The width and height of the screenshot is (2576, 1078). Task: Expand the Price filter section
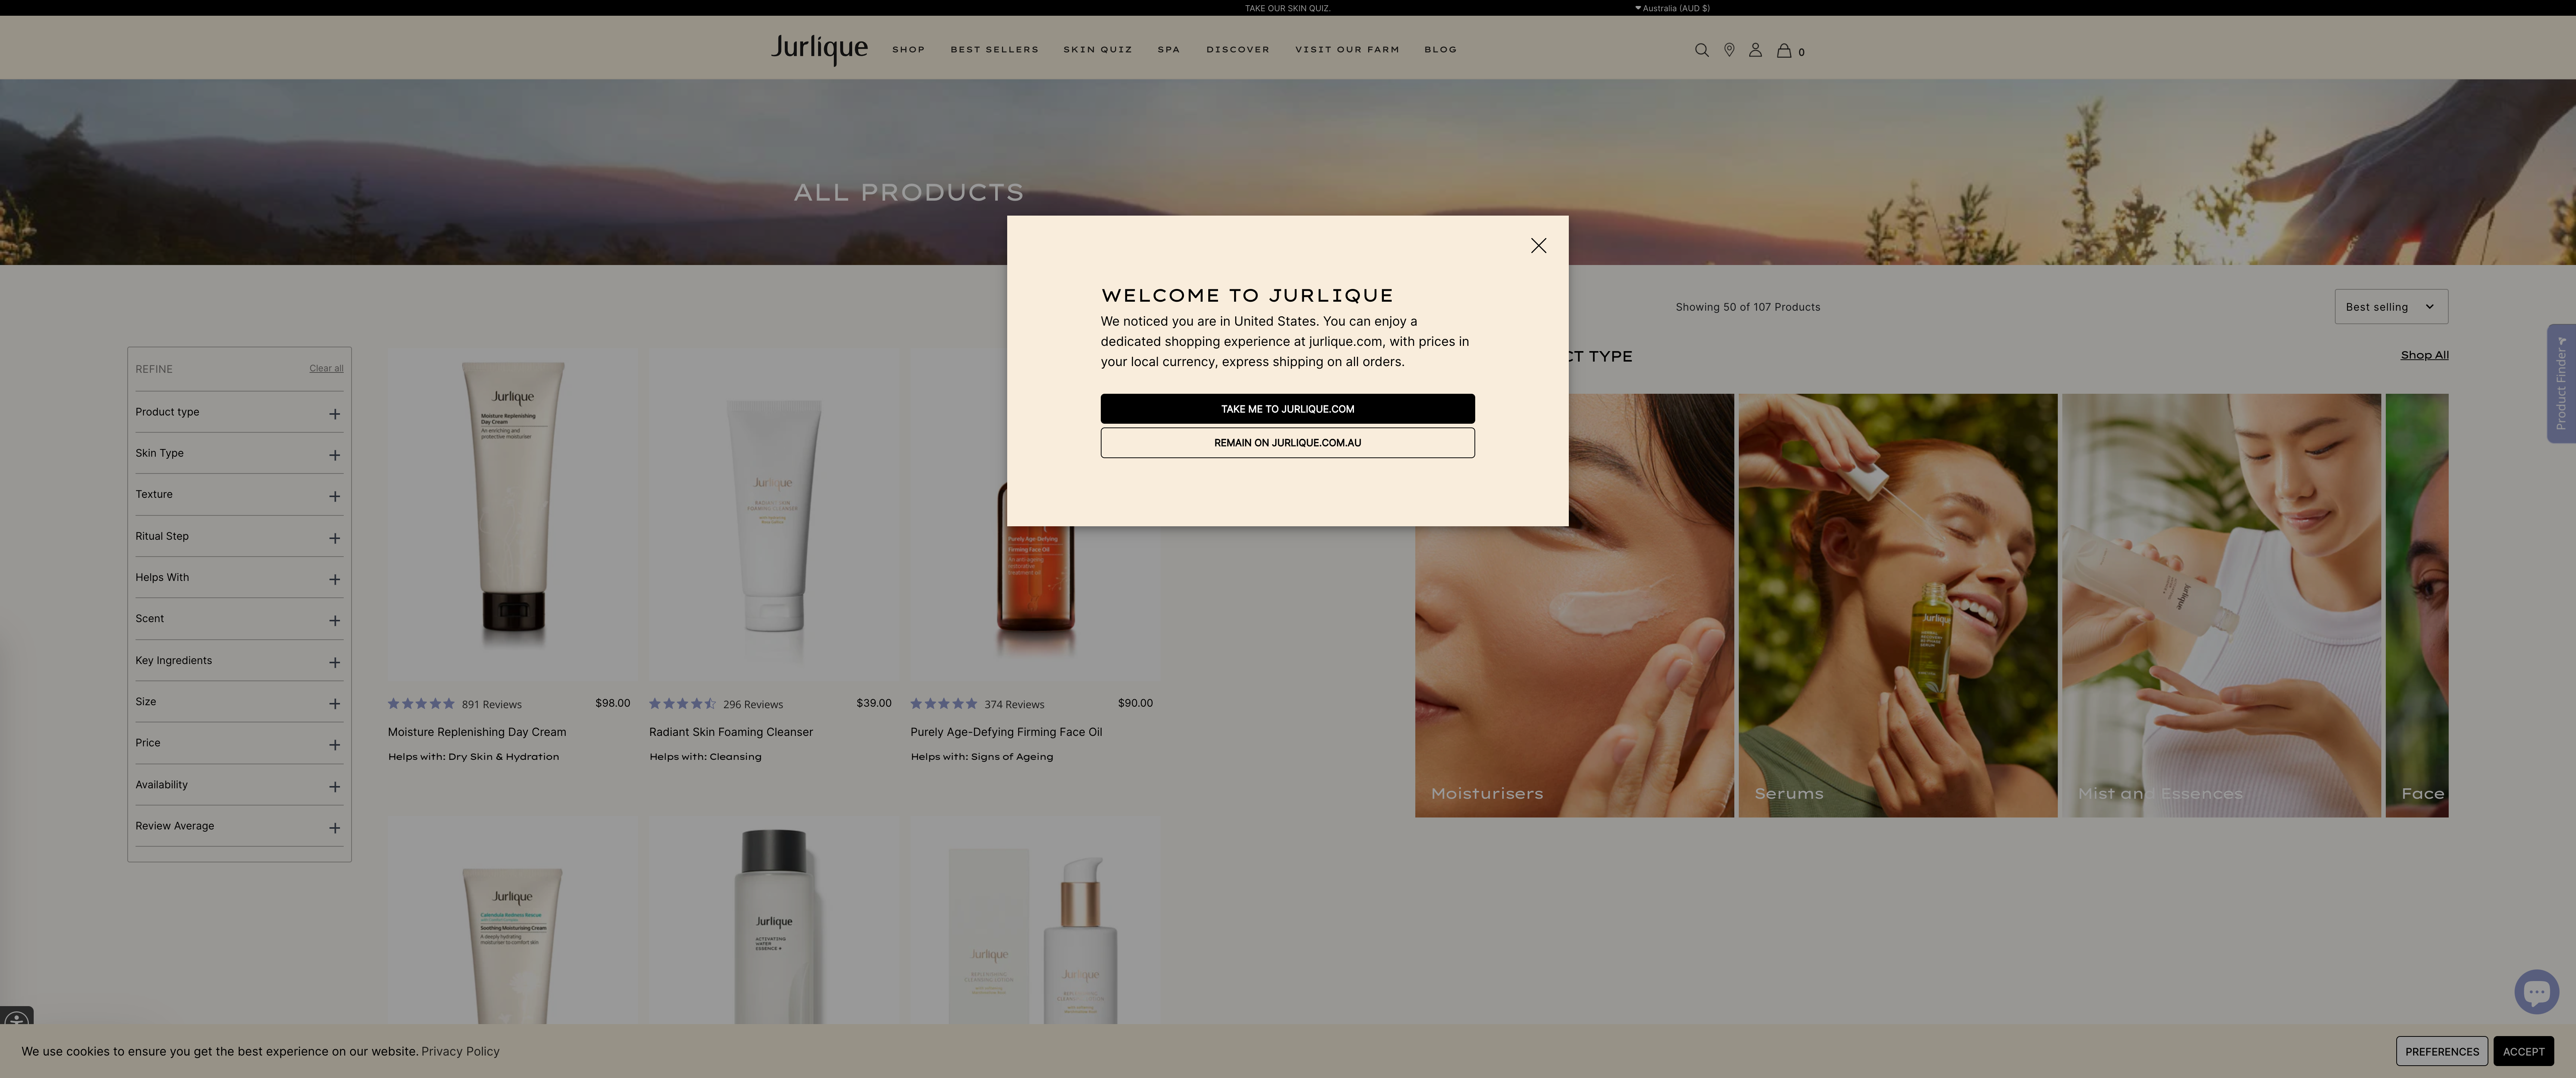pyautogui.click(x=335, y=744)
